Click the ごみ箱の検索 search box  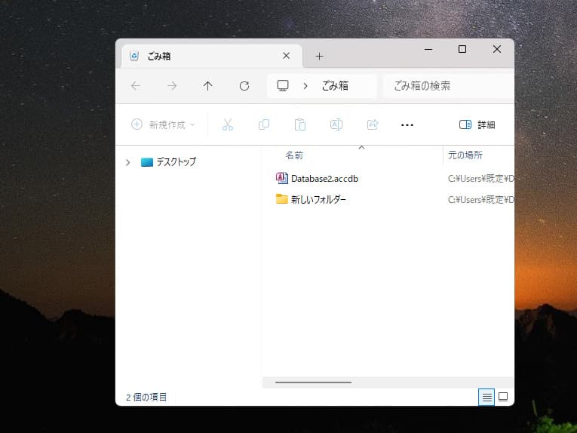pos(449,86)
